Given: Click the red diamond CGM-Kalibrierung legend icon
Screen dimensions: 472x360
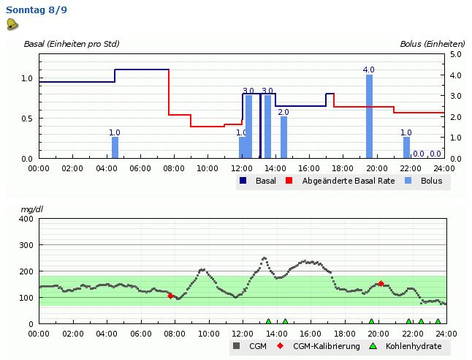Looking at the screenshot, I should click(x=280, y=346).
